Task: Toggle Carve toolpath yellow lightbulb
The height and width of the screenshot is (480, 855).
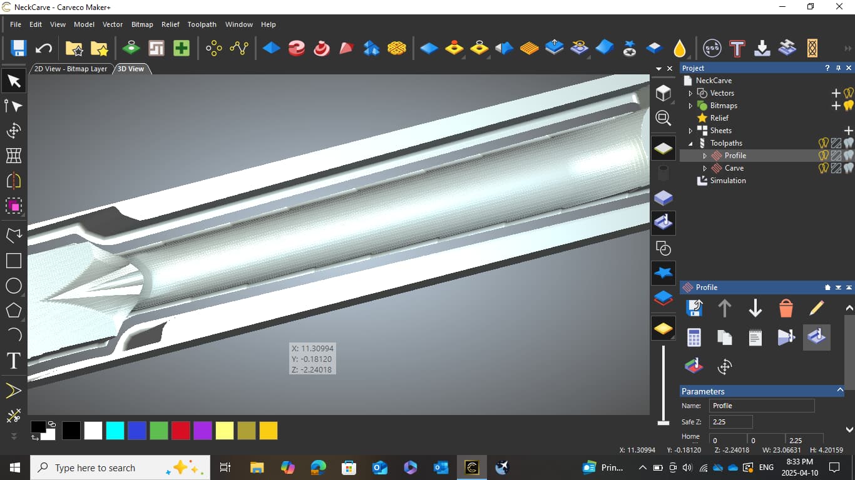Action: pyautogui.click(x=824, y=168)
